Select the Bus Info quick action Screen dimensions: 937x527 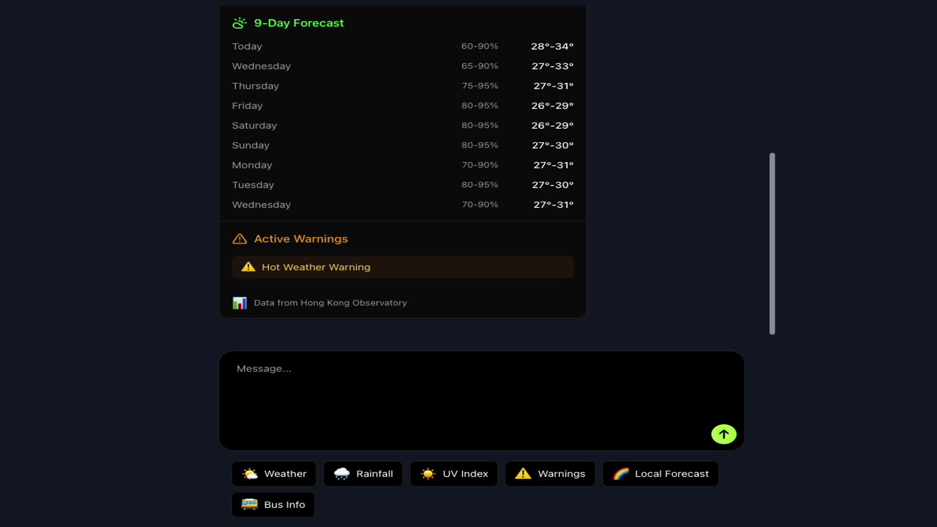[272, 505]
